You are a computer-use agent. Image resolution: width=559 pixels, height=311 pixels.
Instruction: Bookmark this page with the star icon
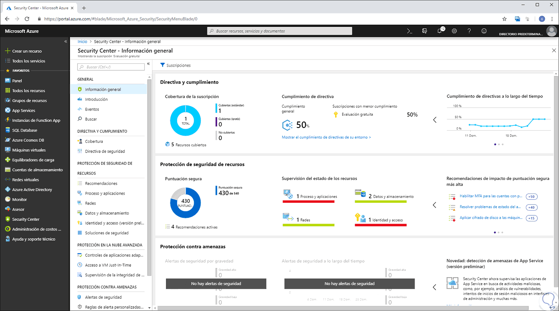coord(505,19)
